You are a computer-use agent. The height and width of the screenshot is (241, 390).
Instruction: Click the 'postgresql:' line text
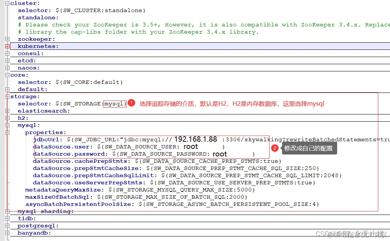(38, 226)
